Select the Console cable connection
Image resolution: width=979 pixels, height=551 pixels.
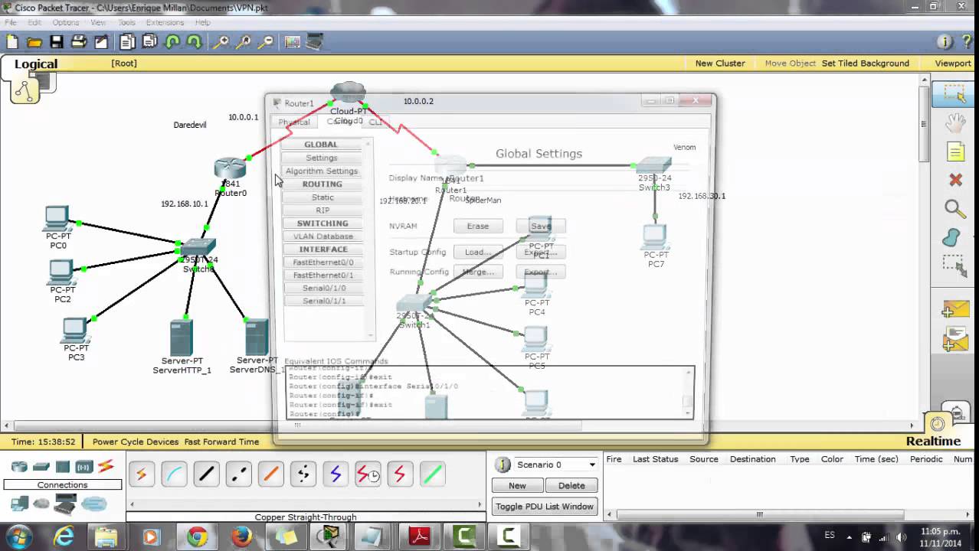174,474
